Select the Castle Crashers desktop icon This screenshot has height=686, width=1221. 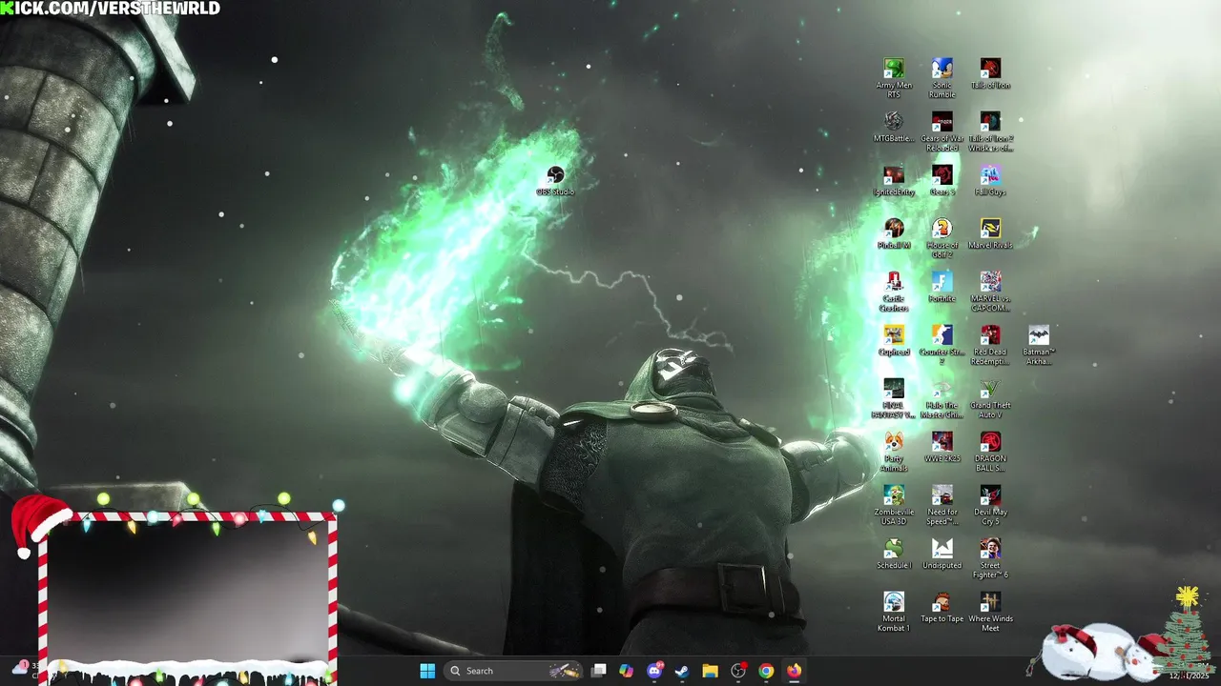894,292
